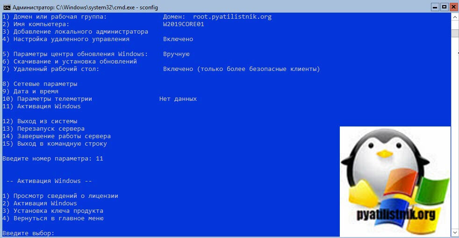
Task: Click the '13) Перезапуск сервера' line
Action: [x=43, y=129]
